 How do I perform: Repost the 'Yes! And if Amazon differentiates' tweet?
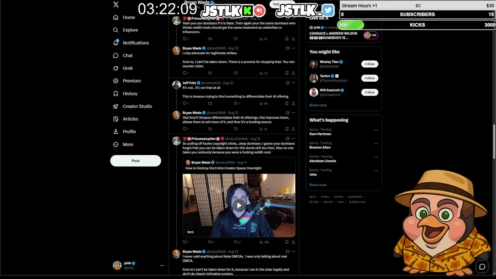point(210,129)
